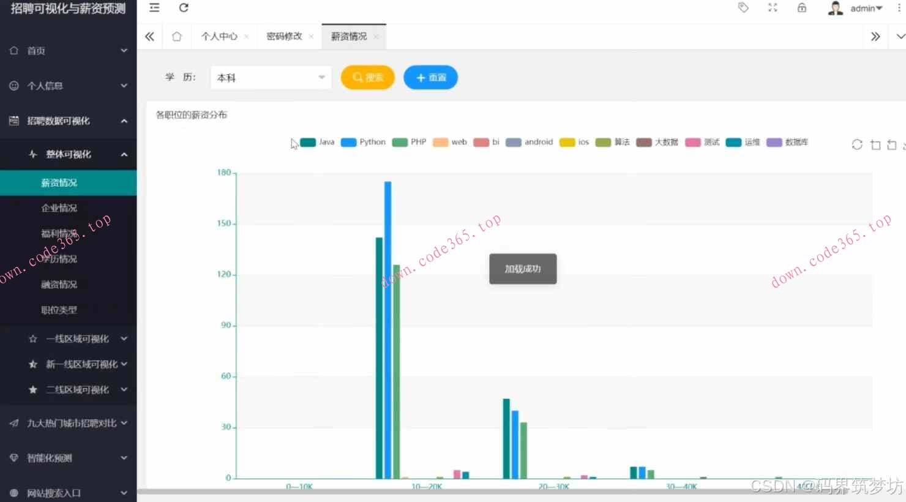
Task: Expand 一线区域可视化 sidebar submenu
Action: pyautogui.click(x=78, y=339)
